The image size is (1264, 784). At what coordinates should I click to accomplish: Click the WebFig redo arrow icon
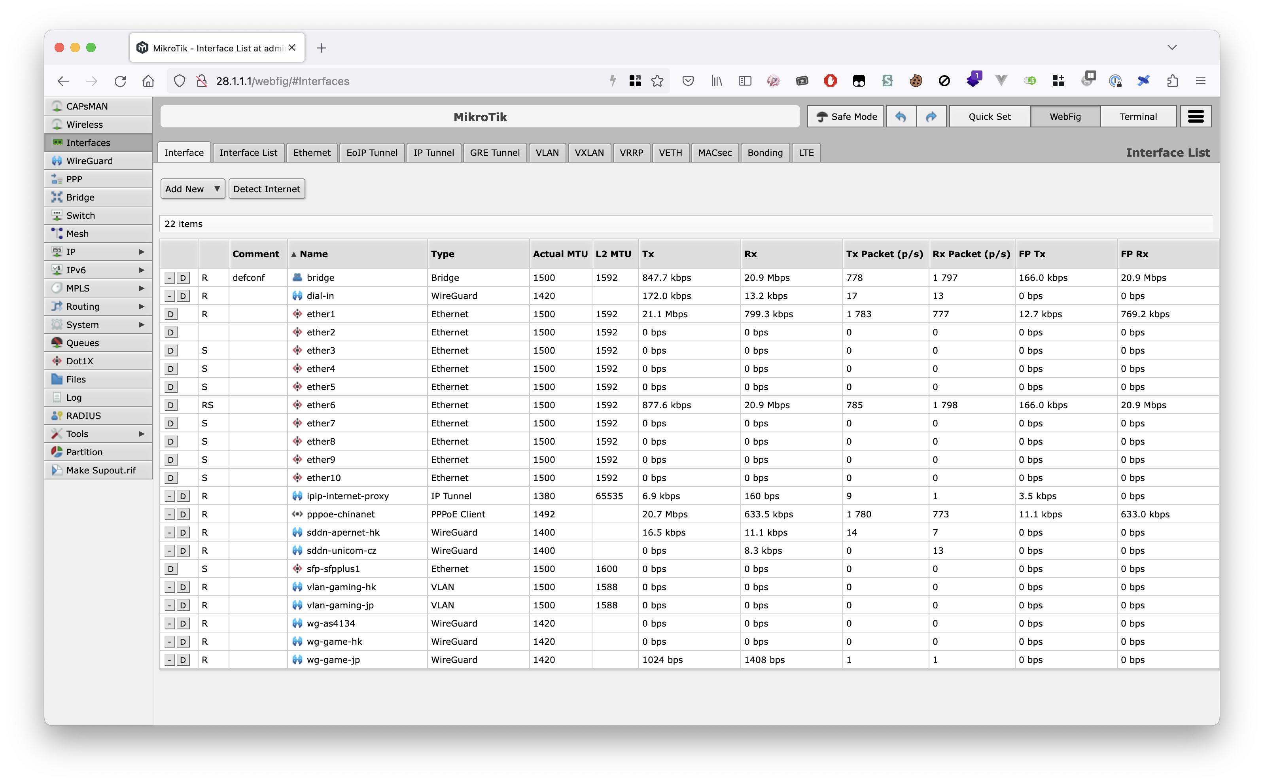pyautogui.click(x=931, y=117)
